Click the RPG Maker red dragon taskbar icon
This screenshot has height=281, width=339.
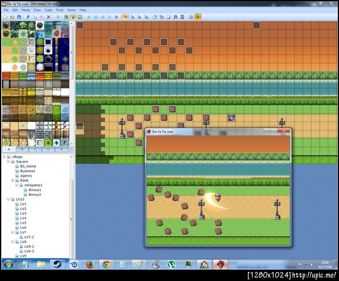pyautogui.click(x=220, y=265)
